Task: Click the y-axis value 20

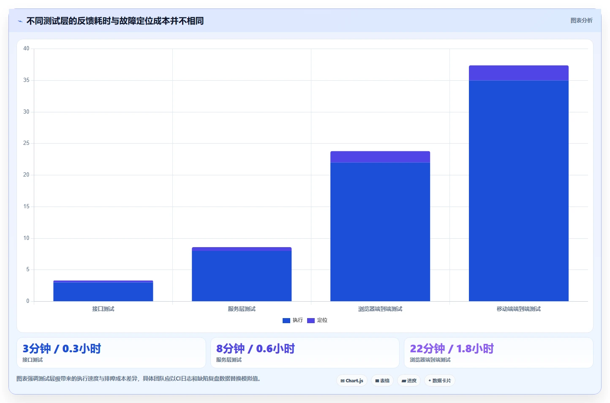Action: [26, 175]
